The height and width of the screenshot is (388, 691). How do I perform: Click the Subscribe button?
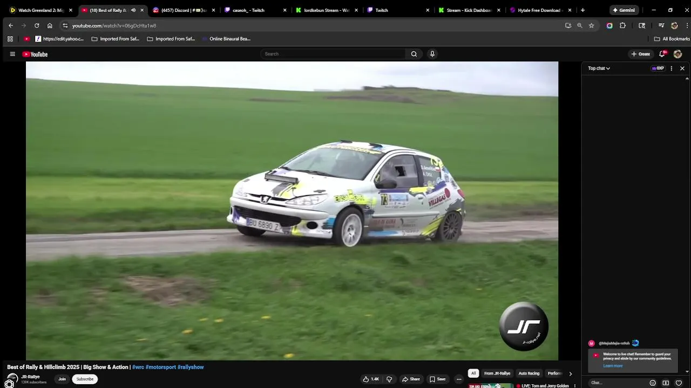[x=85, y=379]
